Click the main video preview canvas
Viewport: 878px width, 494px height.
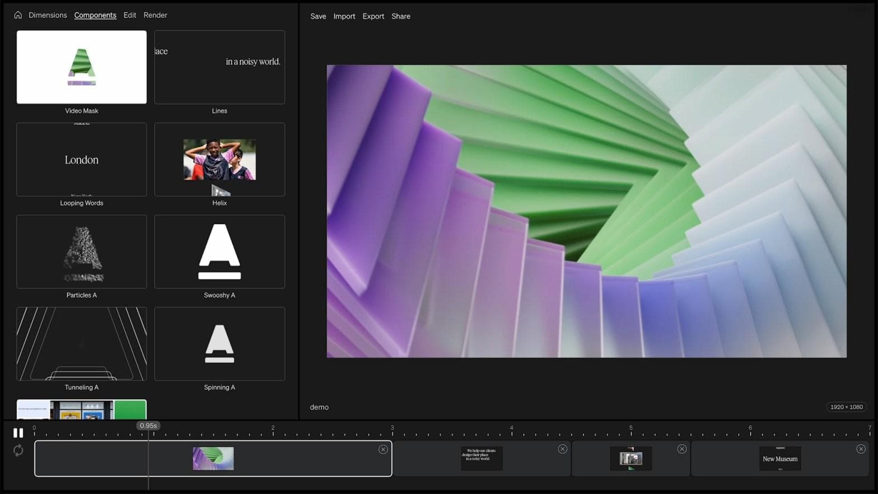[x=587, y=211]
